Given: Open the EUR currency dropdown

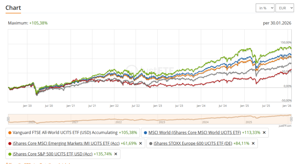Looking at the screenshot, I should click(x=285, y=8).
